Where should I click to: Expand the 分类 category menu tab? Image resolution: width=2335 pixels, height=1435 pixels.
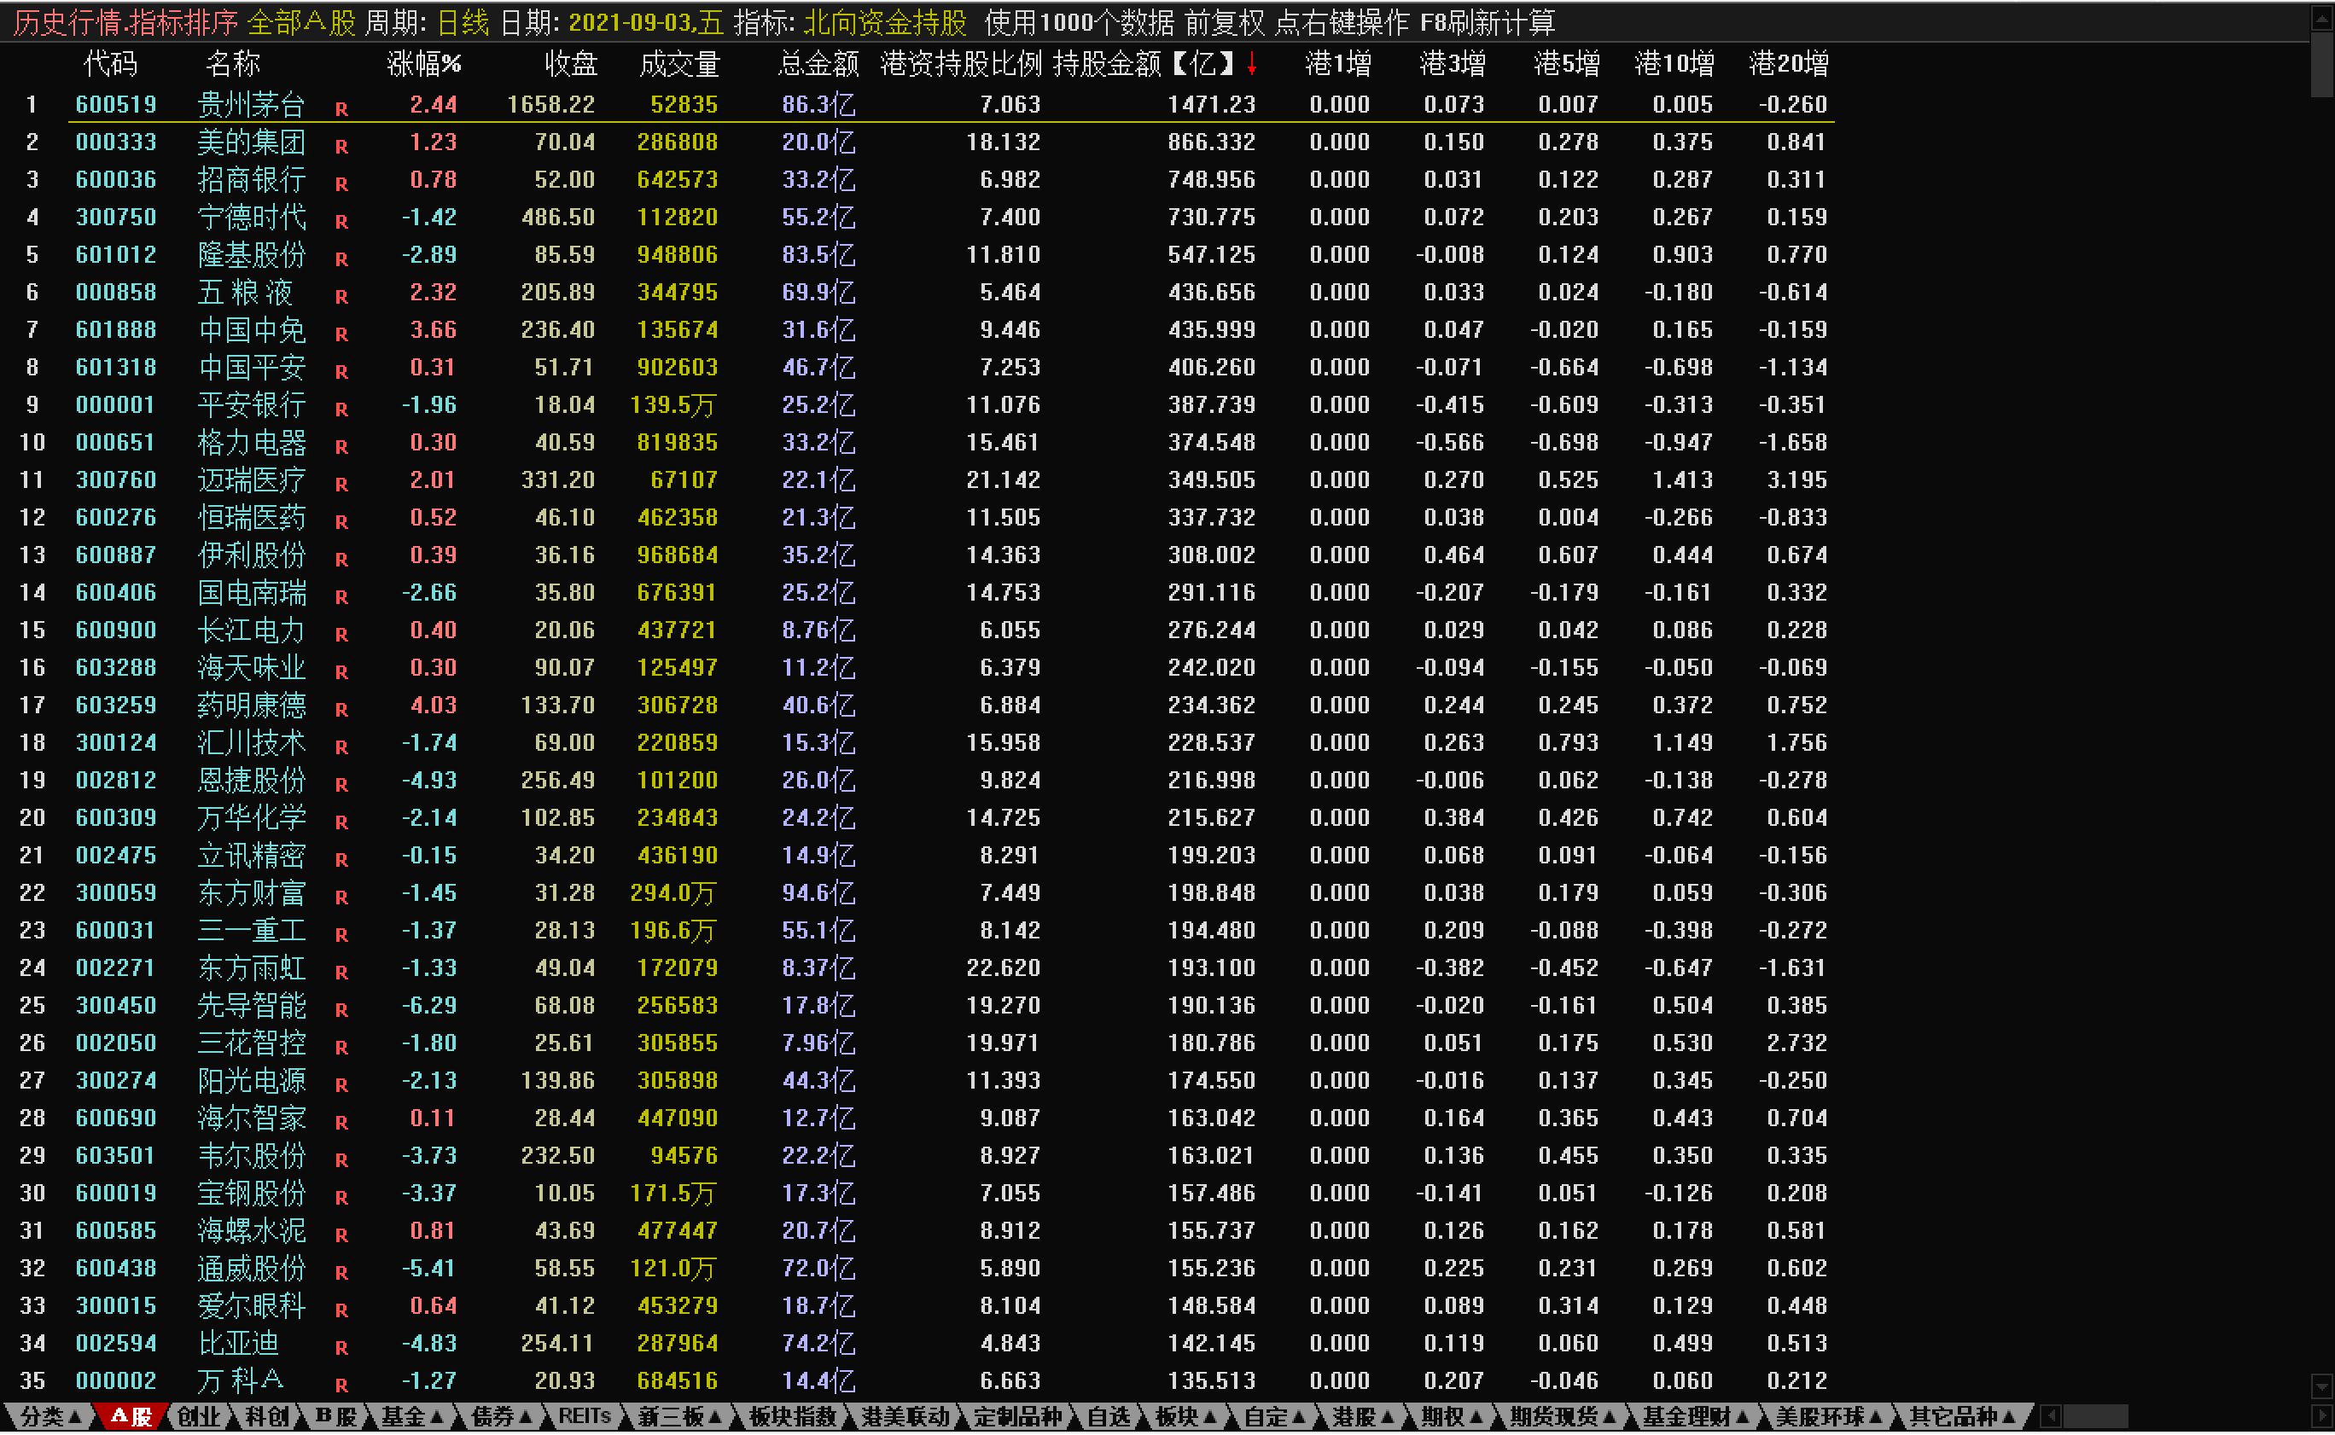[x=51, y=1416]
